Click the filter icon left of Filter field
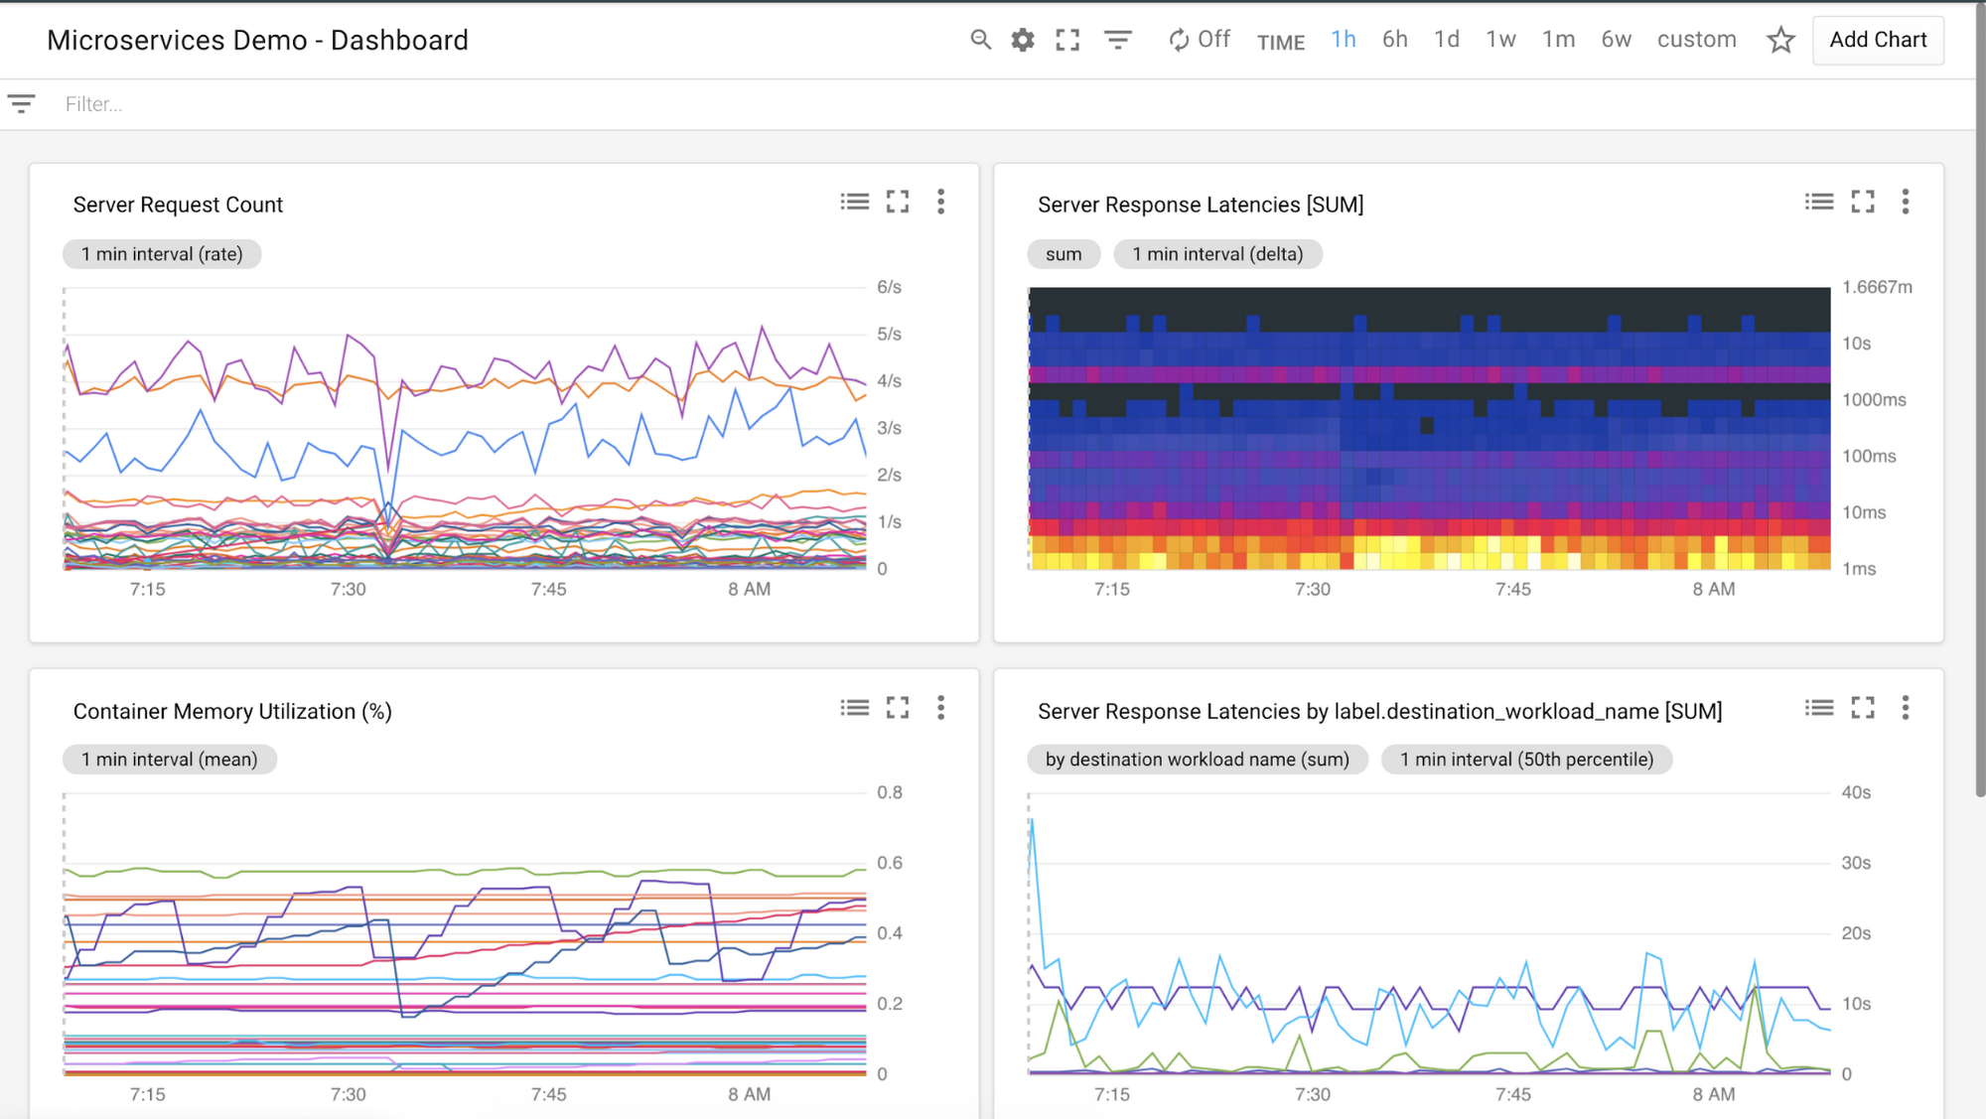The height and width of the screenshot is (1119, 1986). coord(22,103)
